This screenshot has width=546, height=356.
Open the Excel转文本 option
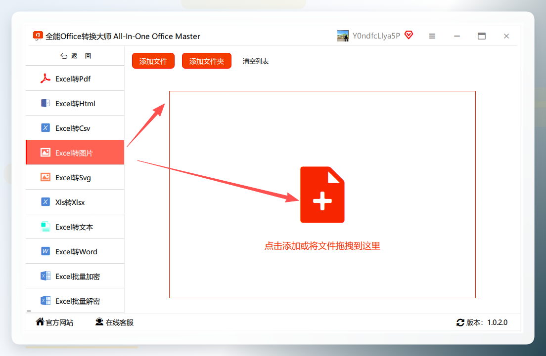pos(75,227)
